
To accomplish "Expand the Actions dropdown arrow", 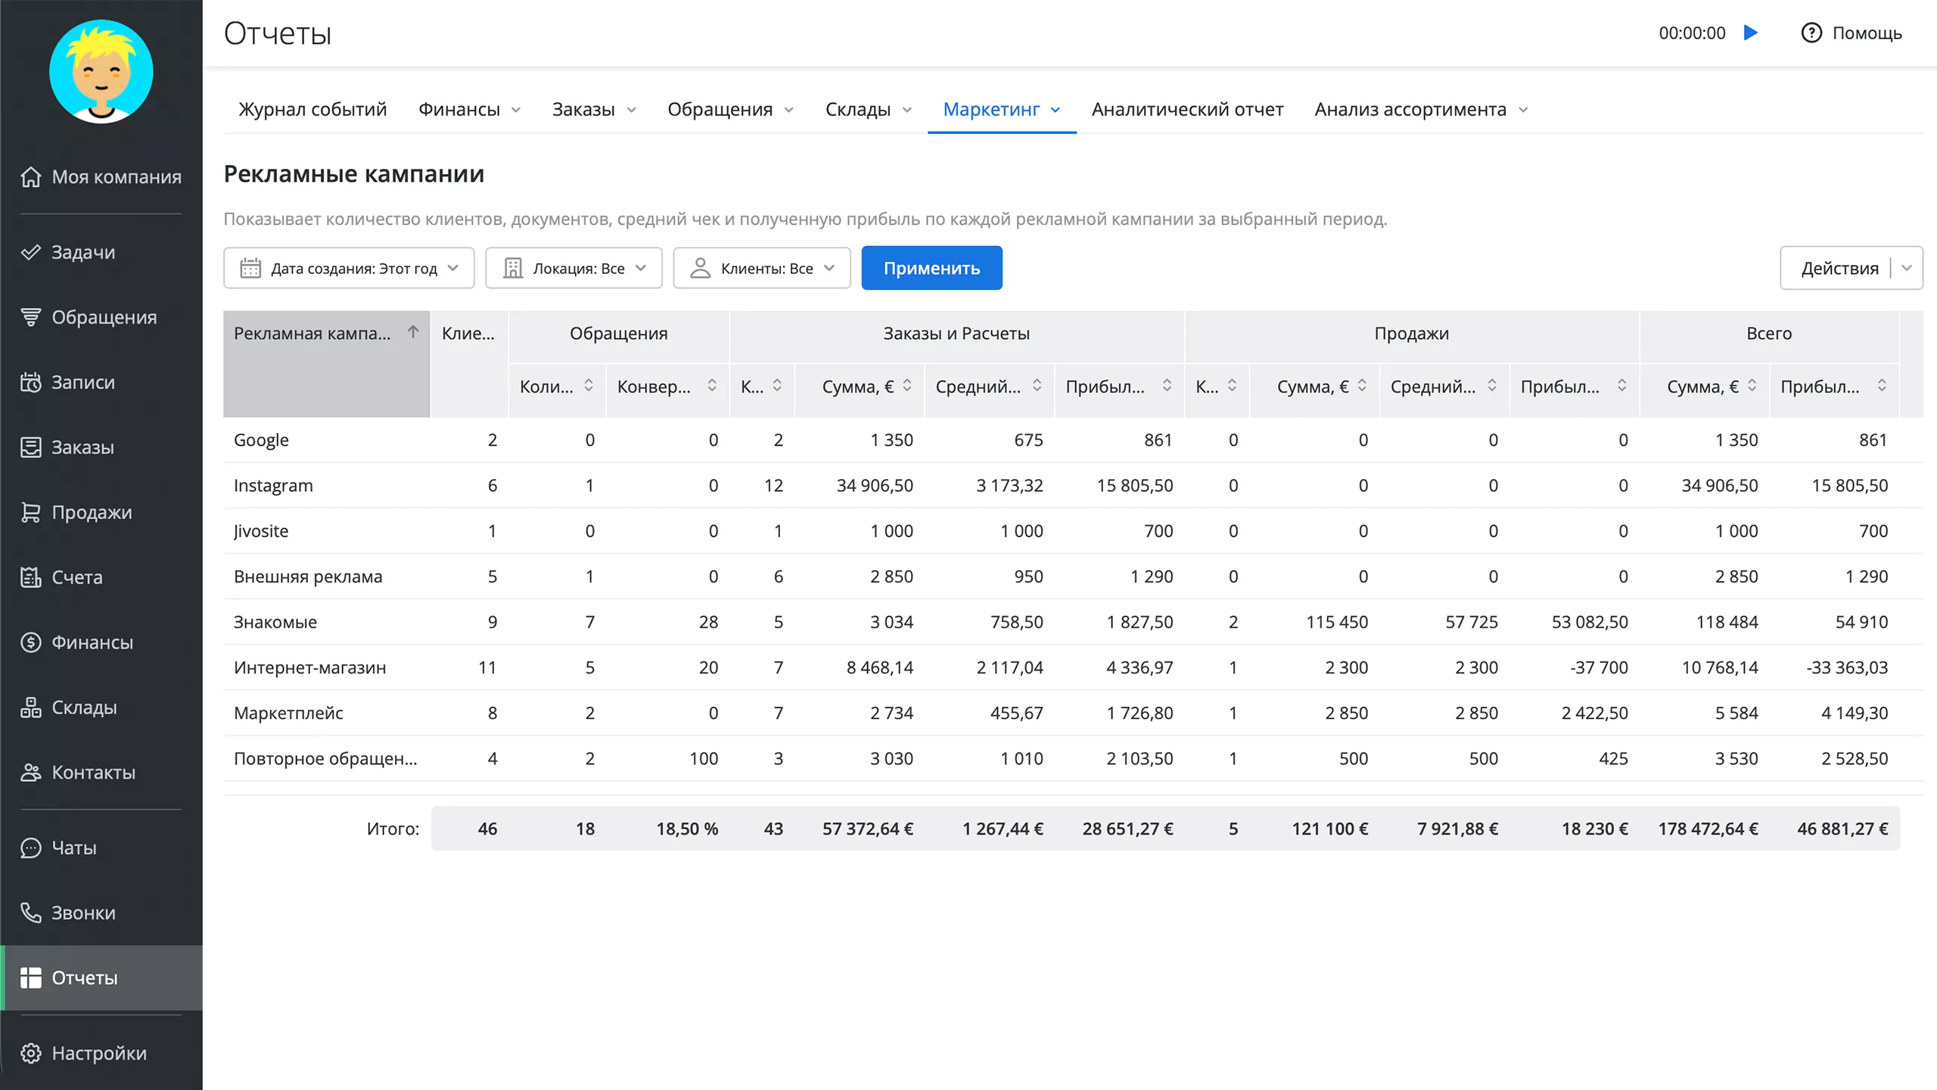I will (x=1907, y=268).
